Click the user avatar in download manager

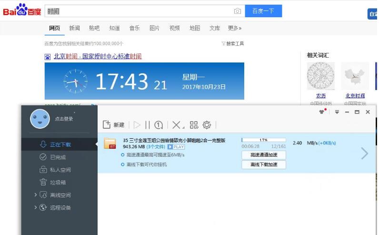(40, 119)
